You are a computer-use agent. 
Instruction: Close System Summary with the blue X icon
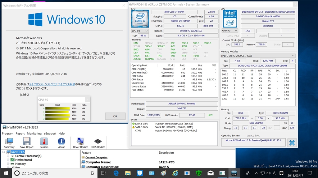(292, 142)
